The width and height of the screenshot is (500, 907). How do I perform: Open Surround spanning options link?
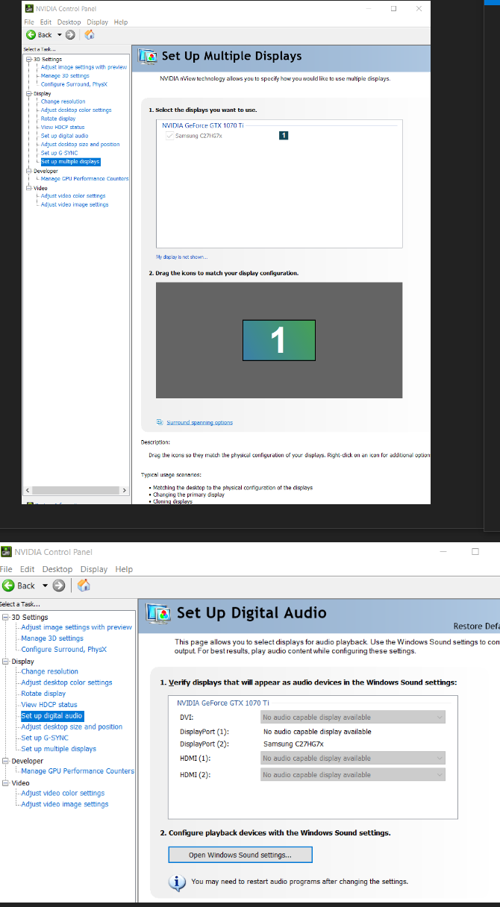(x=199, y=423)
